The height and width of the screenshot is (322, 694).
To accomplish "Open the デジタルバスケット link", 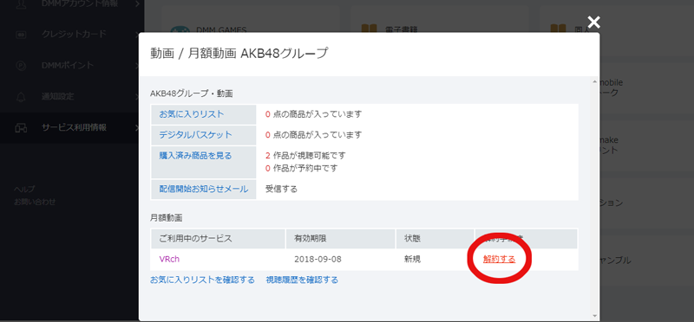I will (x=196, y=135).
